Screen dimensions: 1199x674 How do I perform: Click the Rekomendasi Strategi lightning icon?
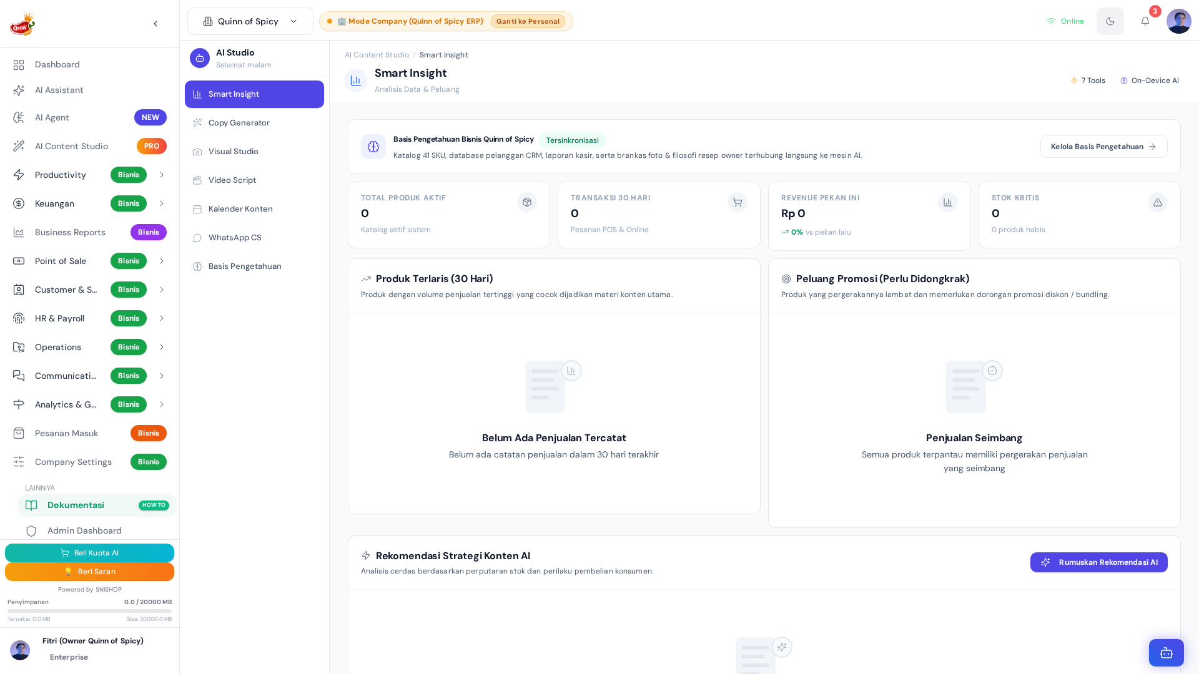point(366,555)
